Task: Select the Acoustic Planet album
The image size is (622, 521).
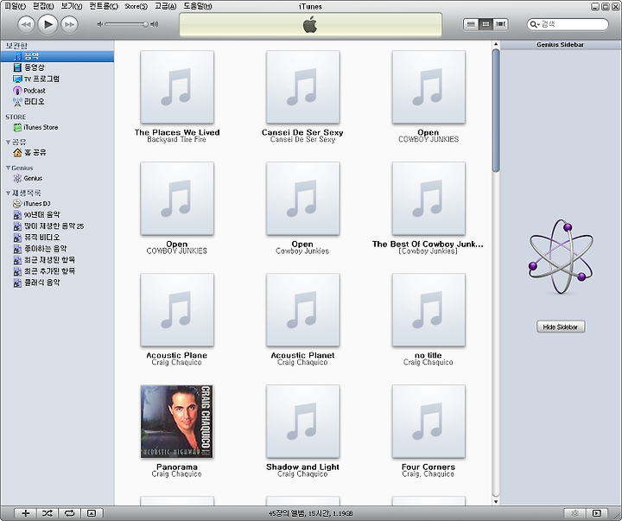Action: point(302,310)
